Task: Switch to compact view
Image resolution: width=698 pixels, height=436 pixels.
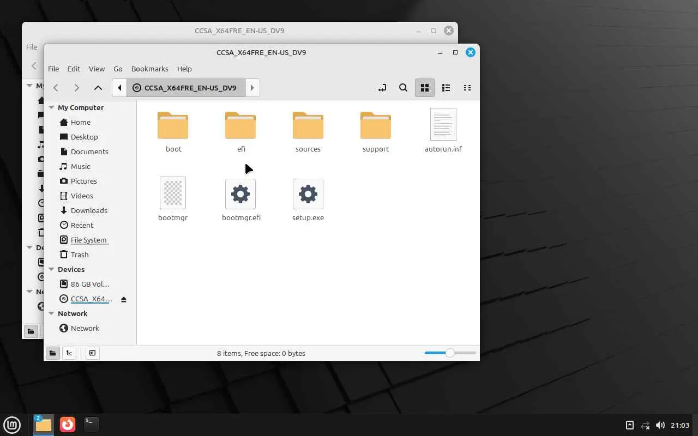Action: pos(467,88)
